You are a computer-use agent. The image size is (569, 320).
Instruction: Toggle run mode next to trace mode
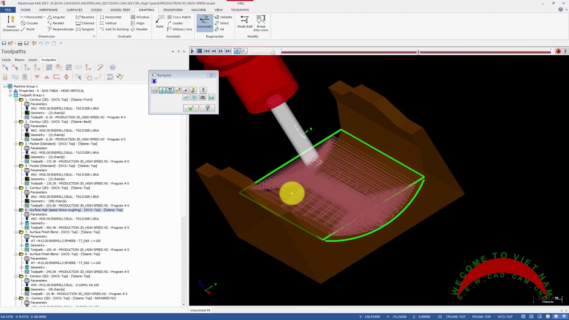(x=244, y=52)
